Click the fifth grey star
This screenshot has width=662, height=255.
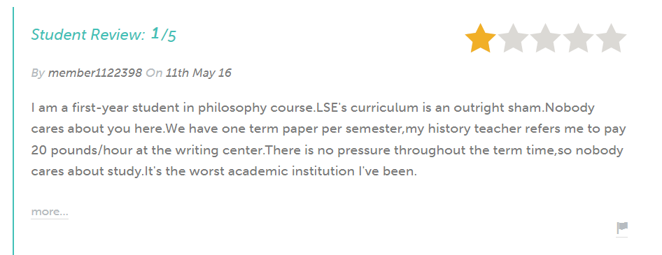coord(611,38)
